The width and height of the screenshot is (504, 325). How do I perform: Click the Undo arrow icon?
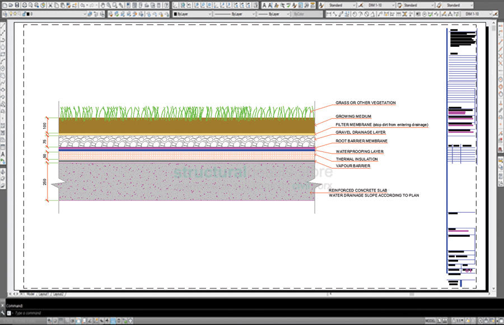click(x=82, y=5)
